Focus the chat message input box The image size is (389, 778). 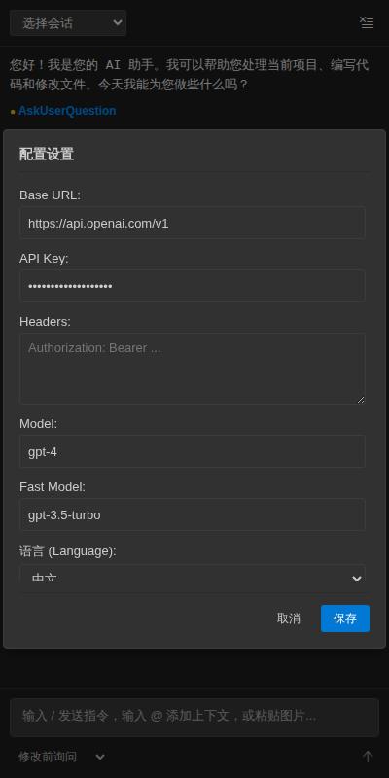pos(194,718)
